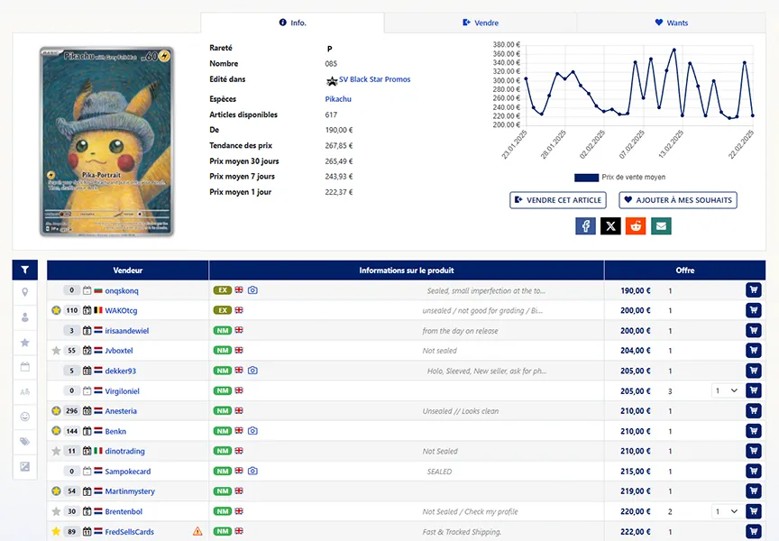View photo icon on onqskonq's listing
The height and width of the screenshot is (541, 779).
252,290
